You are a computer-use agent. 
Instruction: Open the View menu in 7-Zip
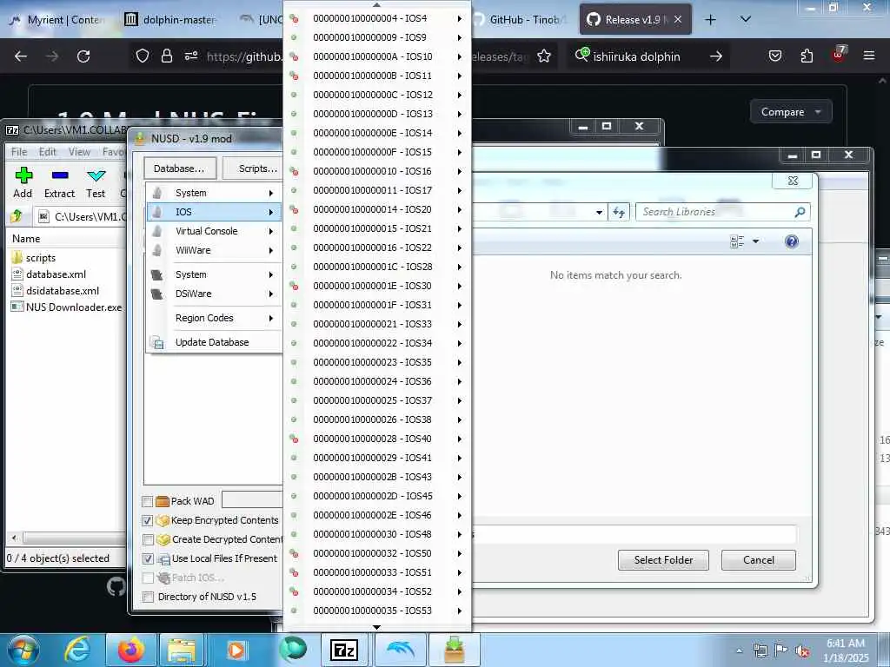(79, 151)
